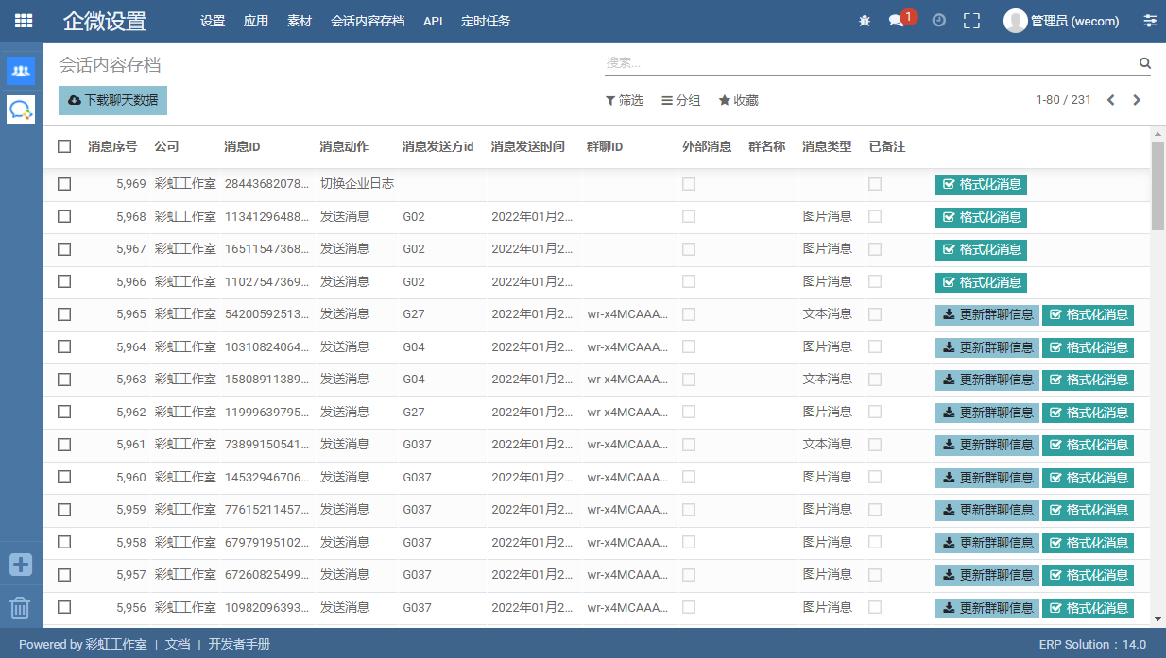The width and height of the screenshot is (1166, 658).
Task: Toggle 已备注 checkbox for row 5,966
Action: [875, 281]
